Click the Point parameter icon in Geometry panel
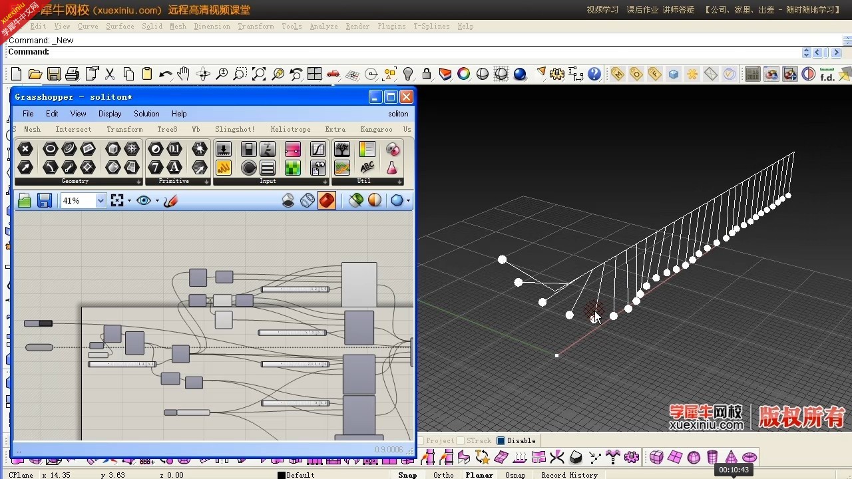Screen dimensions: 852x479 [25, 149]
